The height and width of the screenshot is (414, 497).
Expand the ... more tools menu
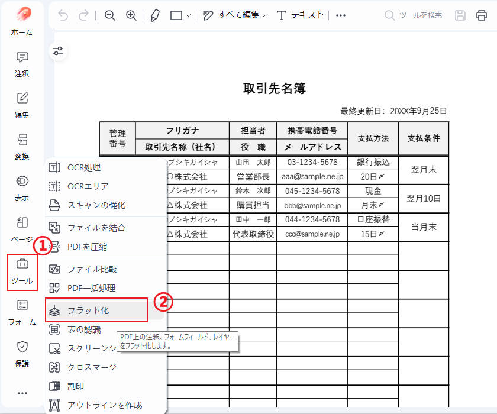tap(340, 15)
